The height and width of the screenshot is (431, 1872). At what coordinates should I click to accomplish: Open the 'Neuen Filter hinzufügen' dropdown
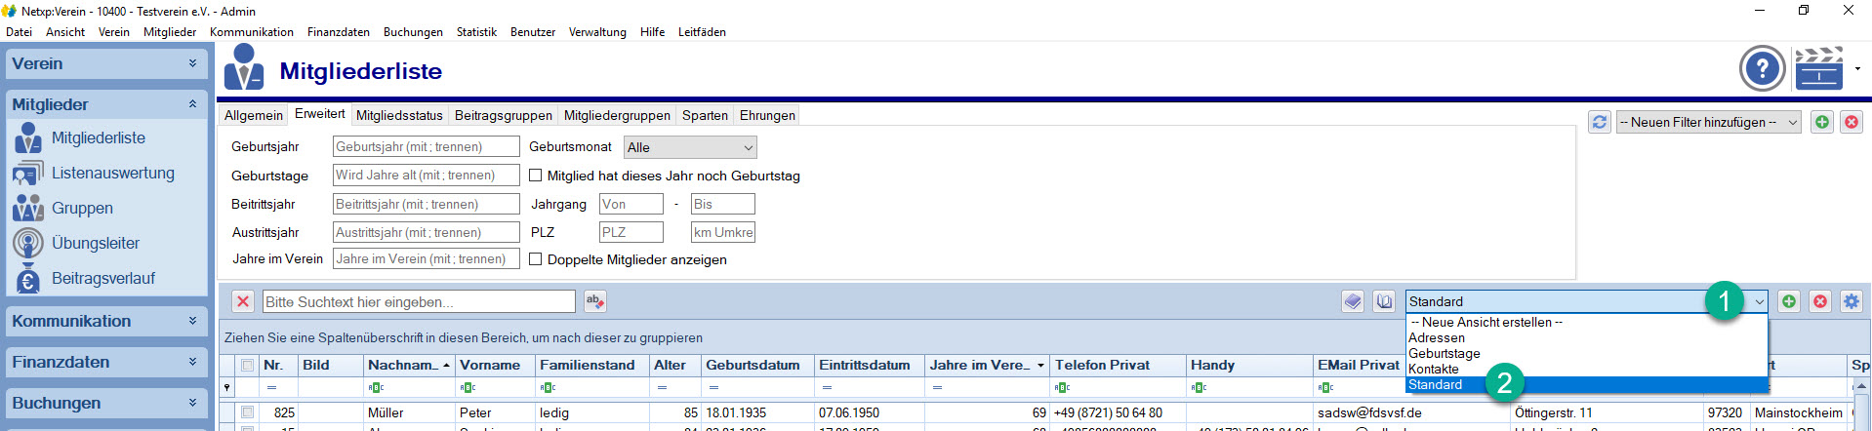1708,122
